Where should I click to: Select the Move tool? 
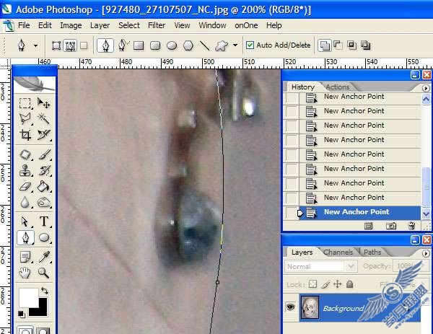pyautogui.click(x=43, y=103)
